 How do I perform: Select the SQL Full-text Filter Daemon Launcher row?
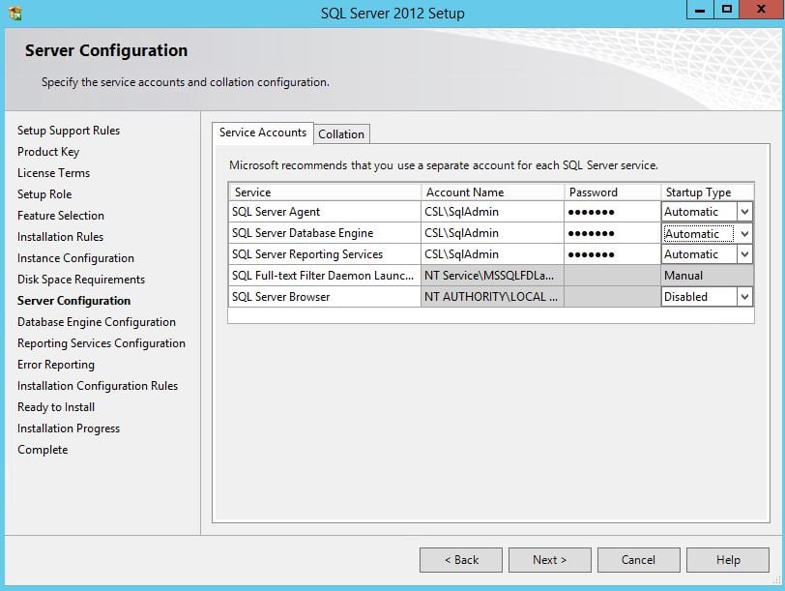(491, 276)
